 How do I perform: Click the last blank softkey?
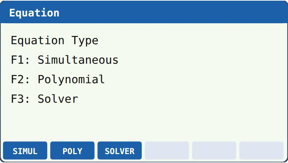(261, 151)
